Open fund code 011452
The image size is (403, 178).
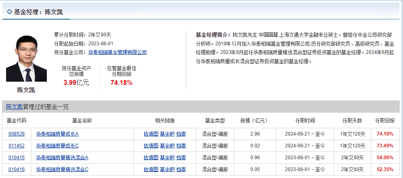(16, 146)
